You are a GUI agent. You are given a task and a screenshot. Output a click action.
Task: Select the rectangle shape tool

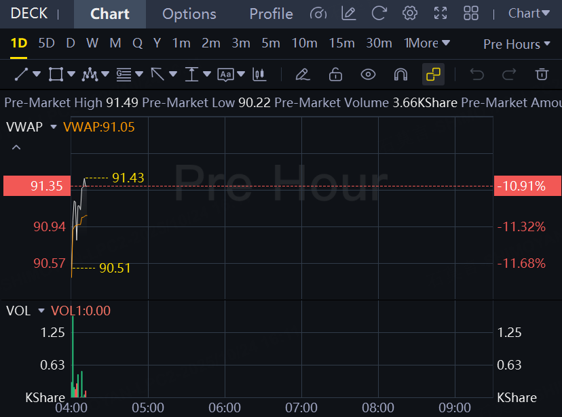[56, 75]
